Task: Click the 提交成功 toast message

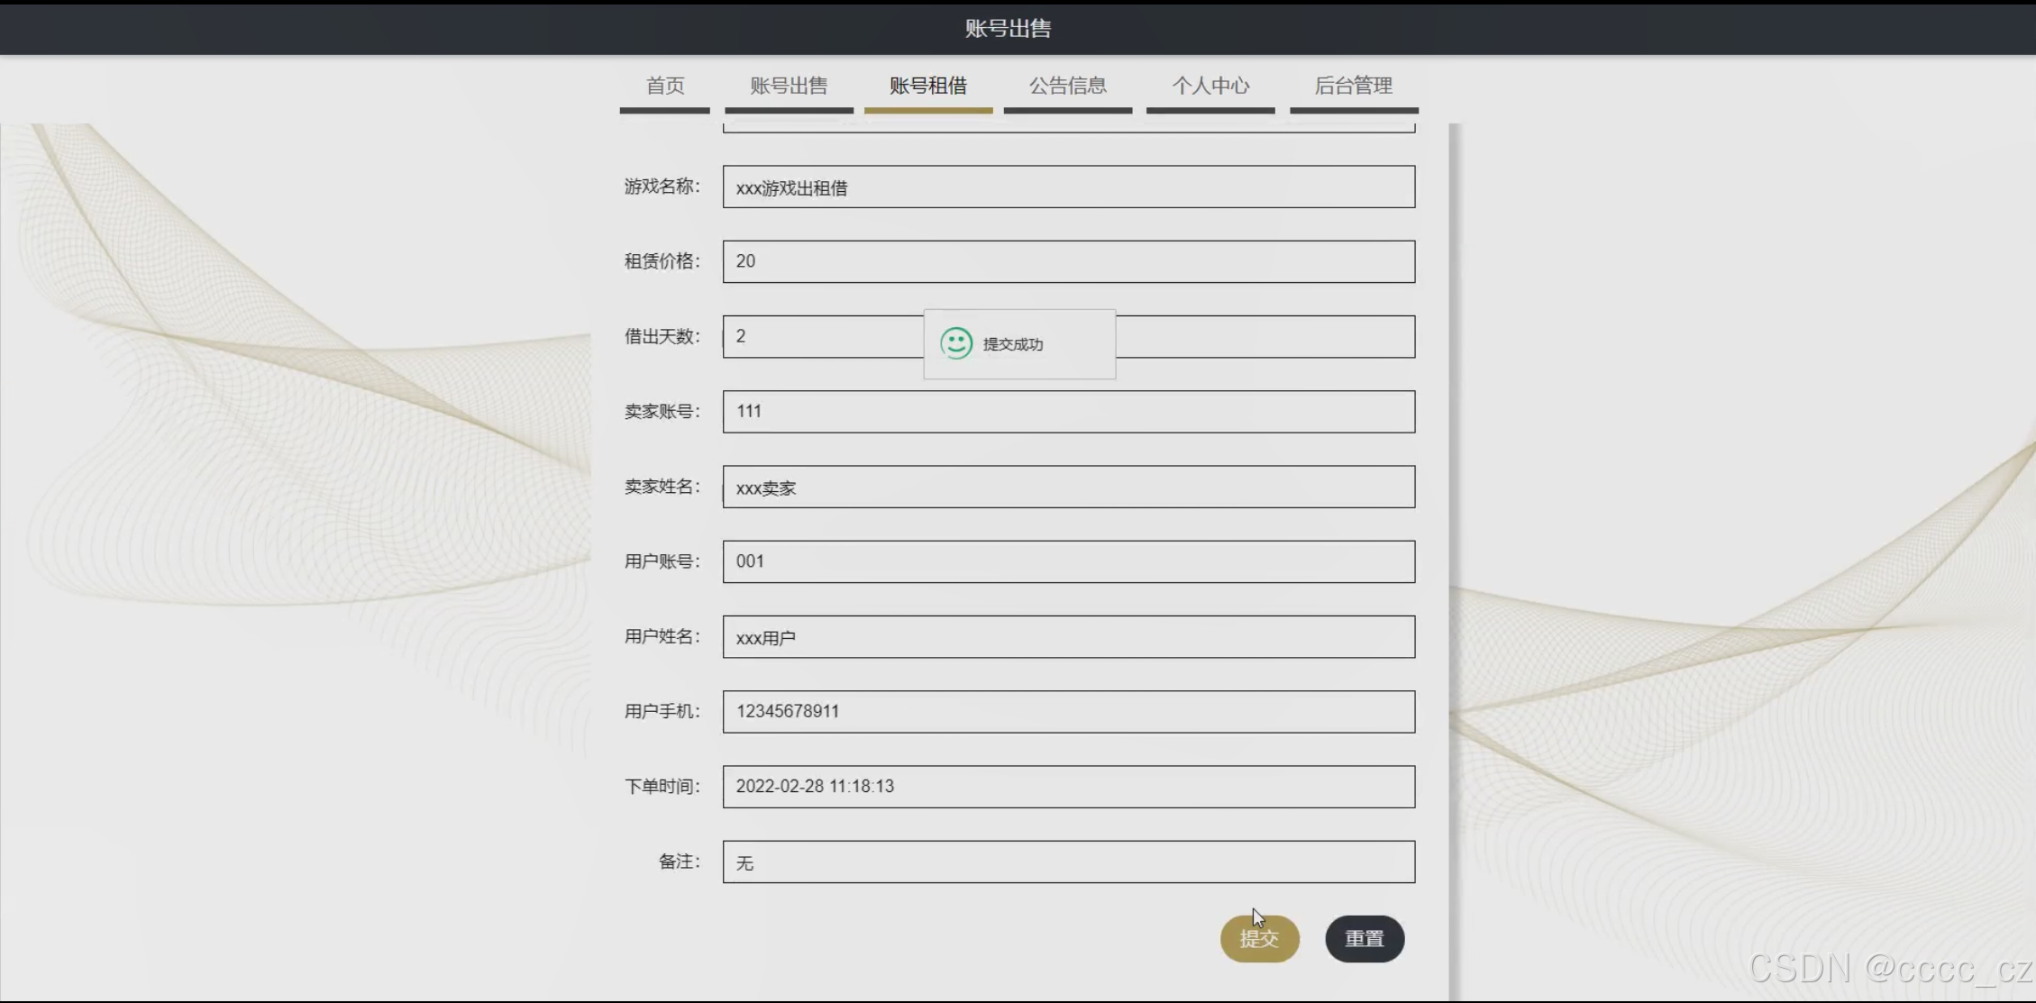Action: [x=1013, y=344]
